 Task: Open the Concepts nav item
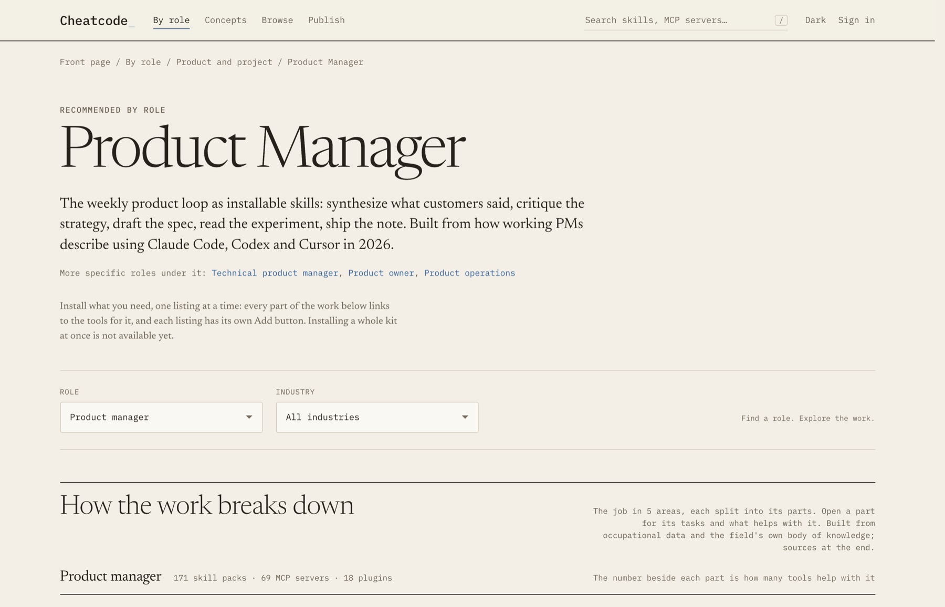(226, 20)
